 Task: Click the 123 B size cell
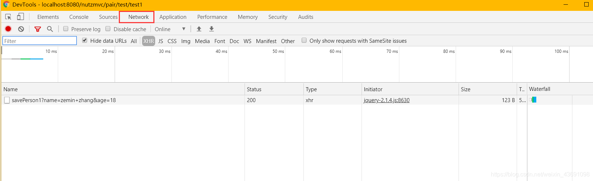[x=488, y=100]
